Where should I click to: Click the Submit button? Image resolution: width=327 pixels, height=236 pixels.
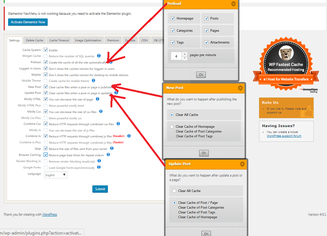click(100, 189)
